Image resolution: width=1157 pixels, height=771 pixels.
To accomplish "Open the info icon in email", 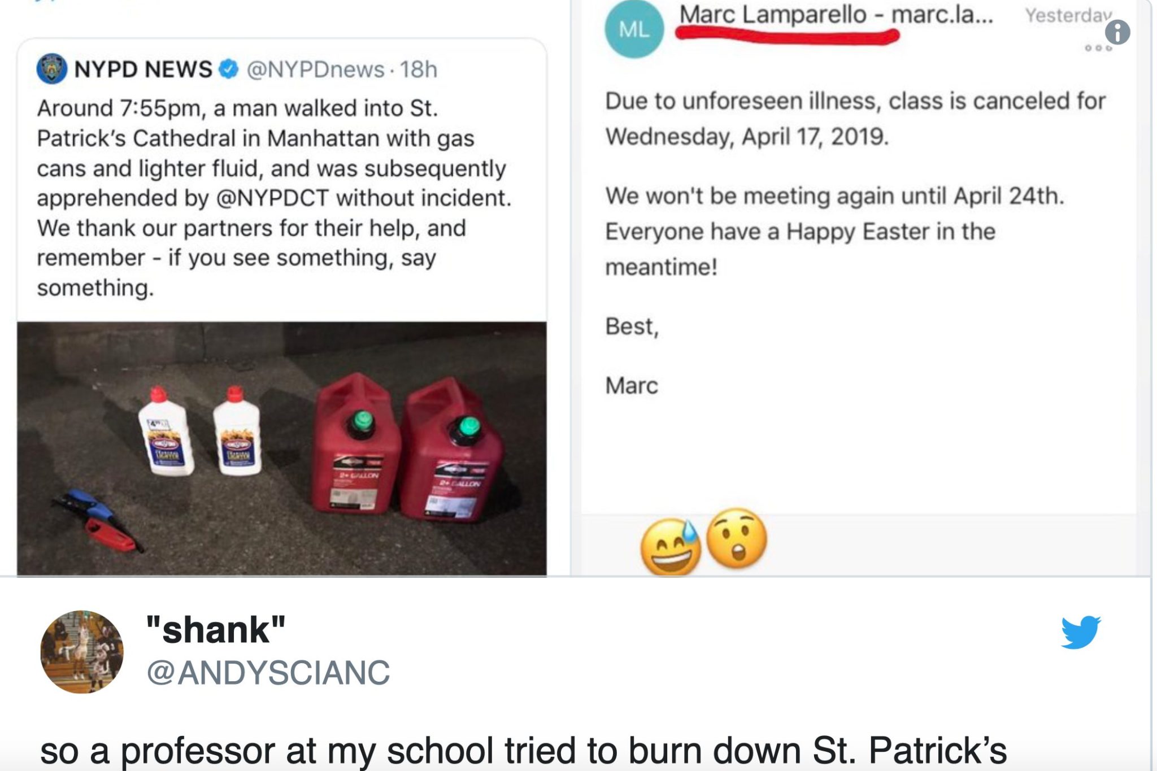I will click(x=1117, y=32).
